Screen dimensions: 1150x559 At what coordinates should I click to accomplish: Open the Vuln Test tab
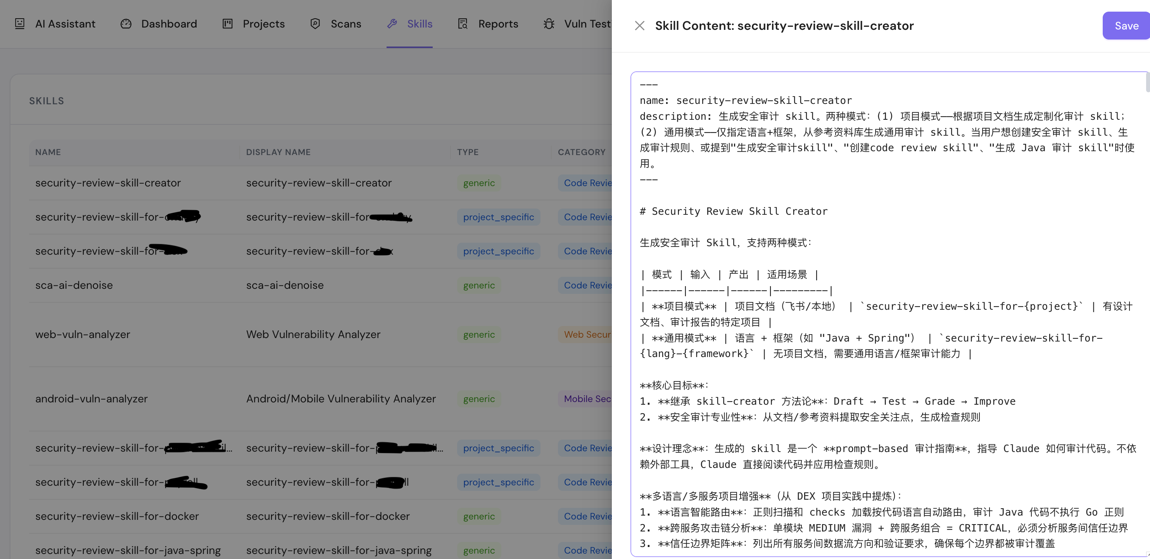pos(577,24)
